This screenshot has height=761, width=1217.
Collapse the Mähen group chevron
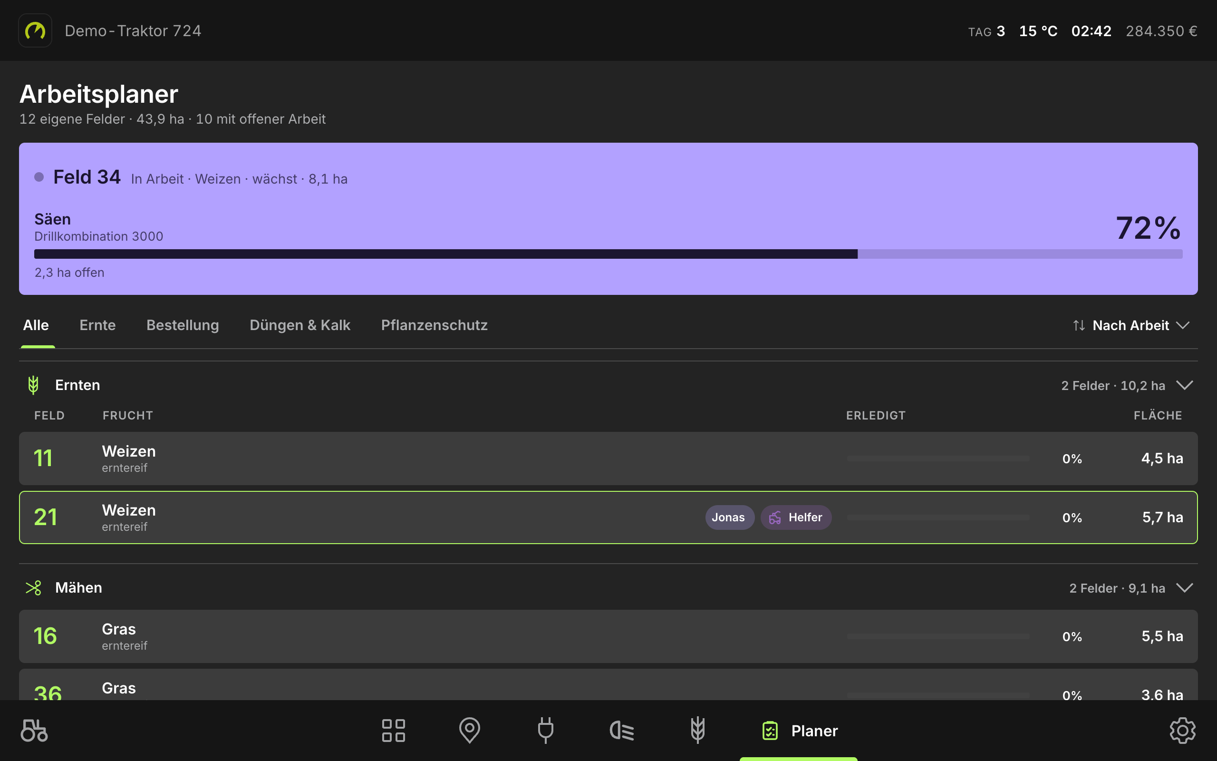[x=1184, y=588]
